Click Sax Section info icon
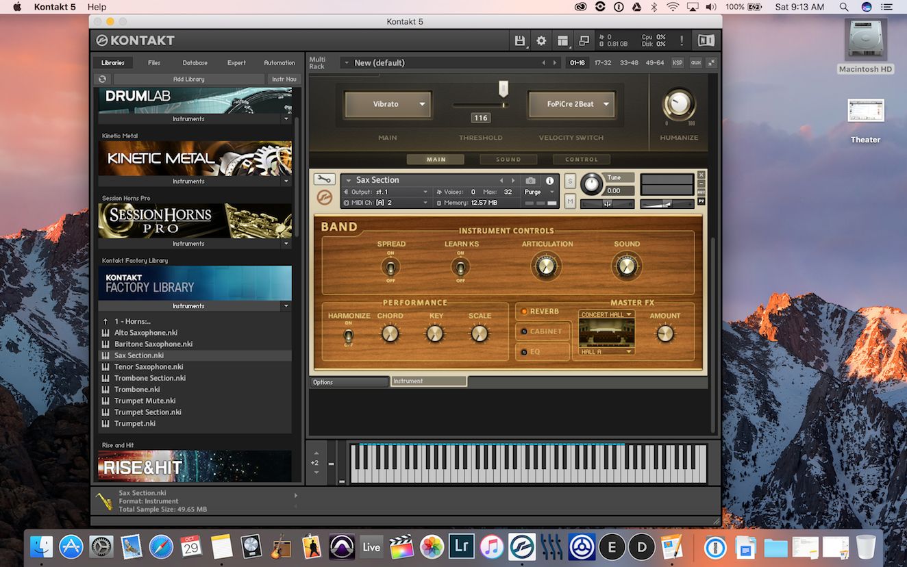The width and height of the screenshot is (907, 567). point(549,181)
